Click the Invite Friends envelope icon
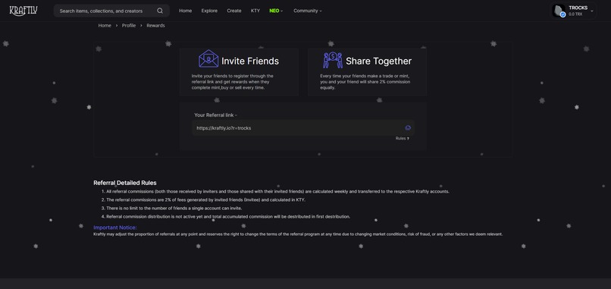This screenshot has height=289, width=611. [x=208, y=59]
